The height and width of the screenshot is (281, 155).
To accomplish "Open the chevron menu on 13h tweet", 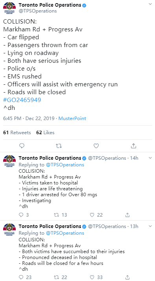I will point(150,226).
